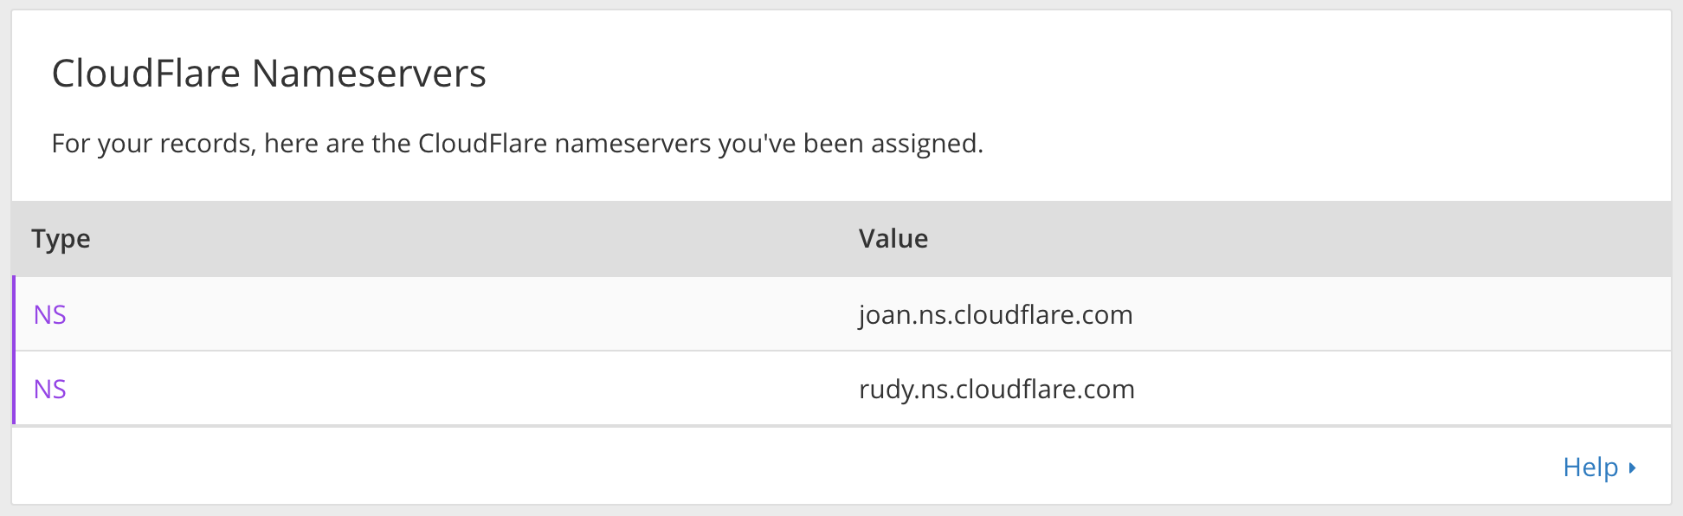Click the NS label in rudy row
The image size is (1683, 516).
click(x=49, y=389)
